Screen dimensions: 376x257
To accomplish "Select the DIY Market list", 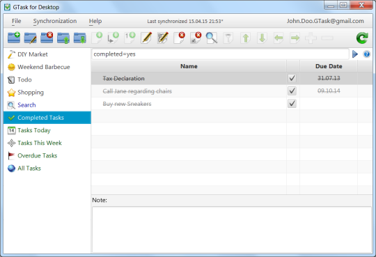I will [47, 54].
